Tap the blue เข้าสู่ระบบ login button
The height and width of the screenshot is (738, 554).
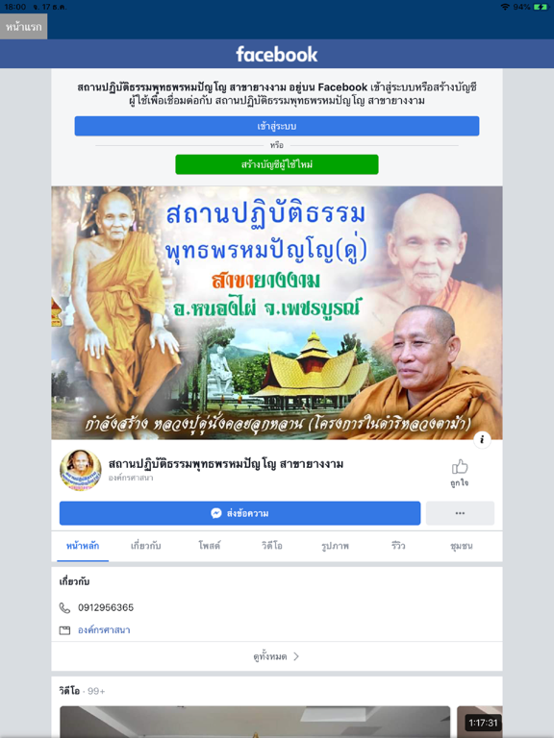coord(277,126)
